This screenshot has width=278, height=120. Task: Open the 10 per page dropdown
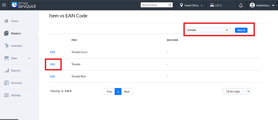pyautogui.click(x=236, y=91)
